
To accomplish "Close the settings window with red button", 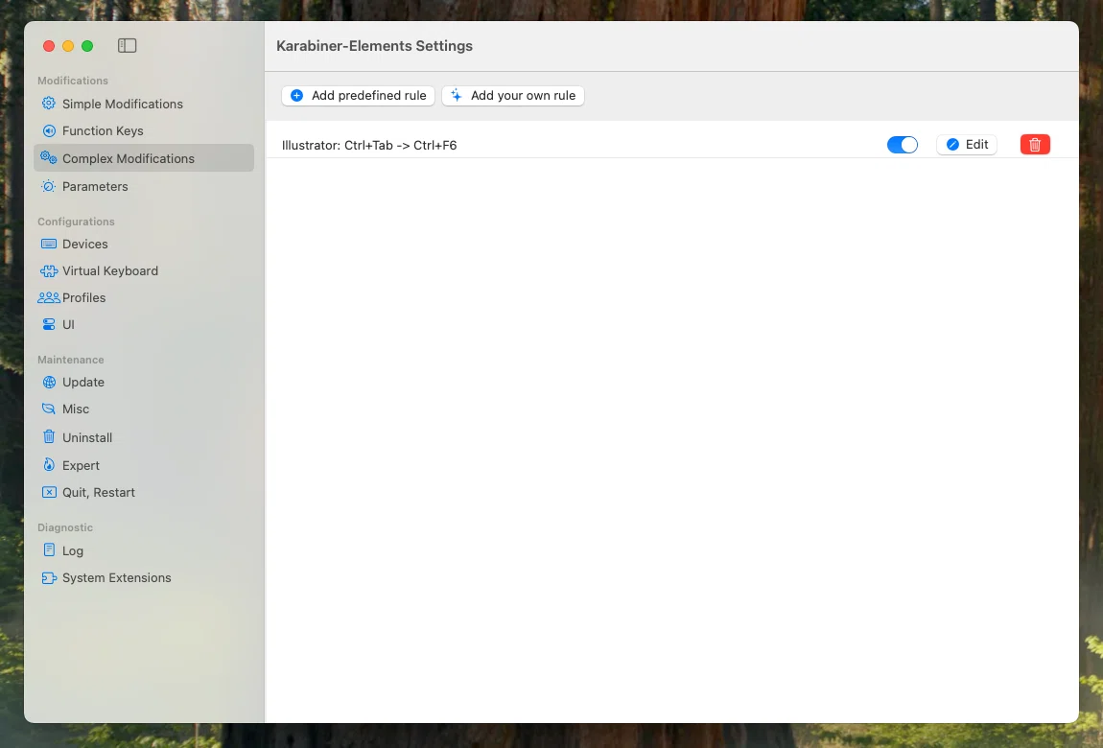I will click(x=49, y=46).
